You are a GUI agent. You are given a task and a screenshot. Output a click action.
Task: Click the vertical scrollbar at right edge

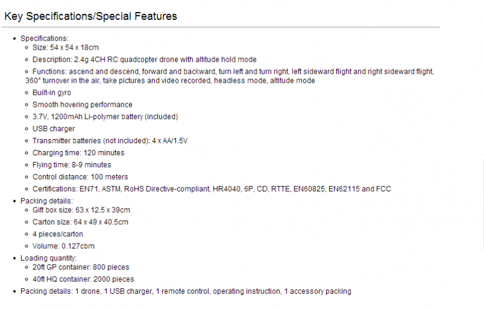click(x=483, y=203)
